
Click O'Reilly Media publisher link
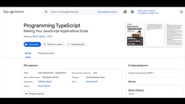(45, 81)
